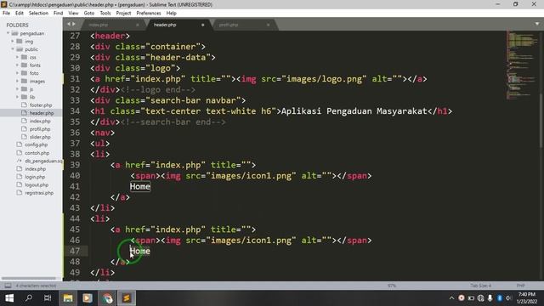Viewport: 544px width, 306px height.
Task: Open logout.php from the sidebar
Action: 37,184
